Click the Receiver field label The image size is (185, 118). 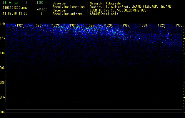[60, 10]
